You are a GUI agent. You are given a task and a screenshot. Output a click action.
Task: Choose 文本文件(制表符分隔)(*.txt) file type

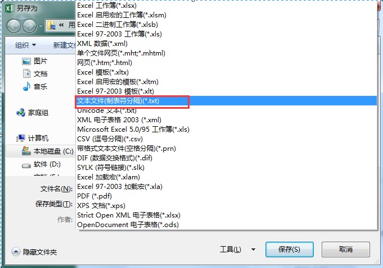226,101
